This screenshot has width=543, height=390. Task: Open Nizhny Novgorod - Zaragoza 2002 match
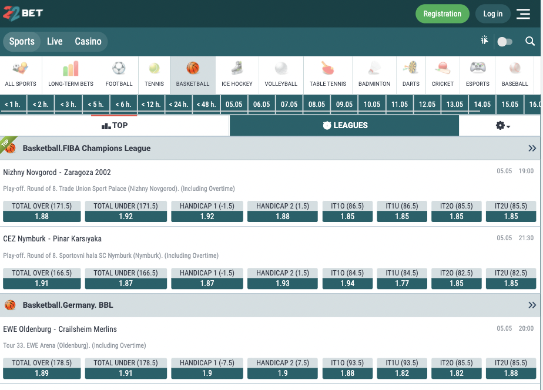[57, 172]
